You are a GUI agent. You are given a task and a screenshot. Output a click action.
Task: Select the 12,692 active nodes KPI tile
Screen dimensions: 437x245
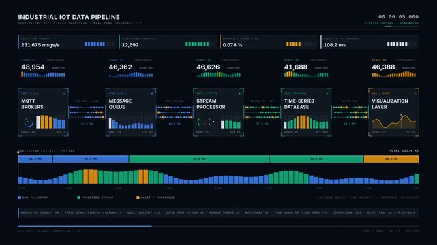(x=168, y=42)
